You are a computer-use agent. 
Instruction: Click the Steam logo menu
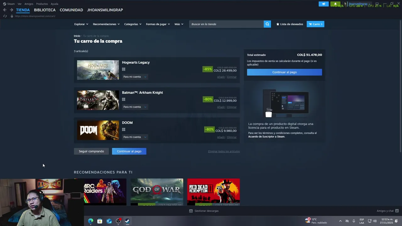9,4
